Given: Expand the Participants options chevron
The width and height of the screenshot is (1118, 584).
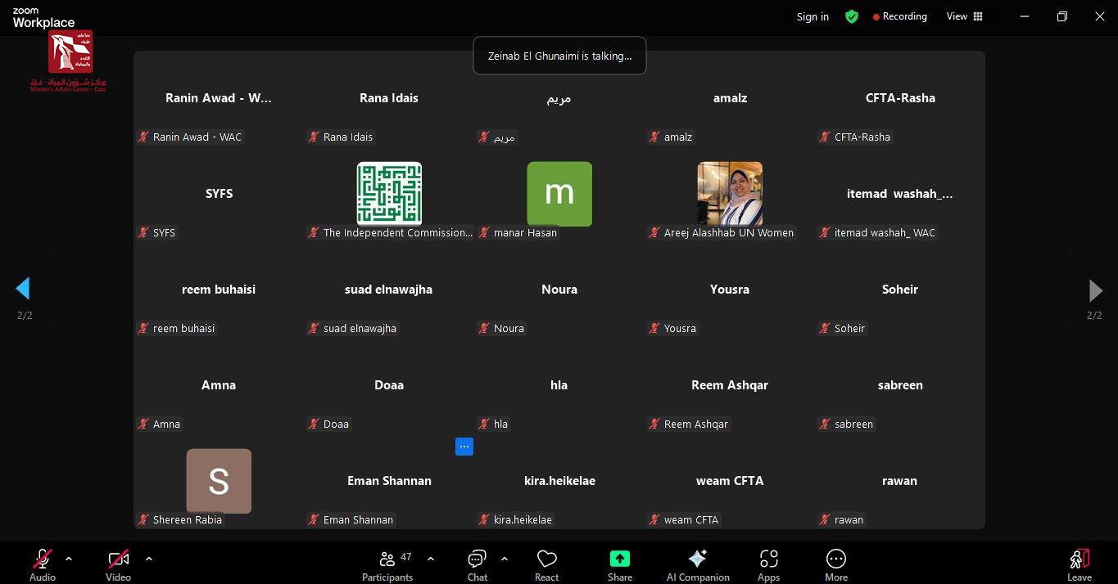Looking at the screenshot, I should (431, 559).
